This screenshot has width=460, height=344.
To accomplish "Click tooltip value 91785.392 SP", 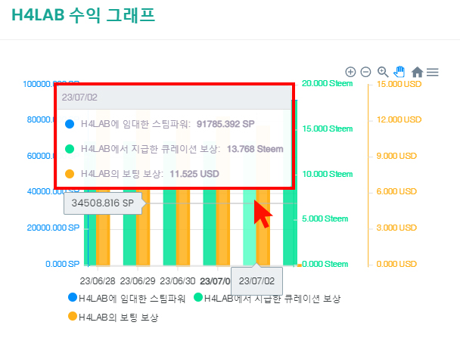I will 225,124.
